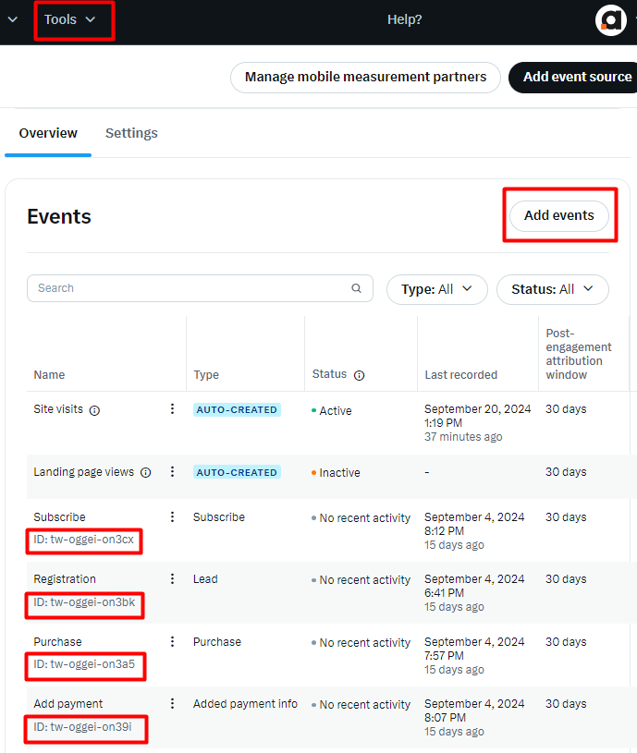Screen dimensions: 637x753
Task: Select the Overview tab
Action: pyautogui.click(x=48, y=133)
